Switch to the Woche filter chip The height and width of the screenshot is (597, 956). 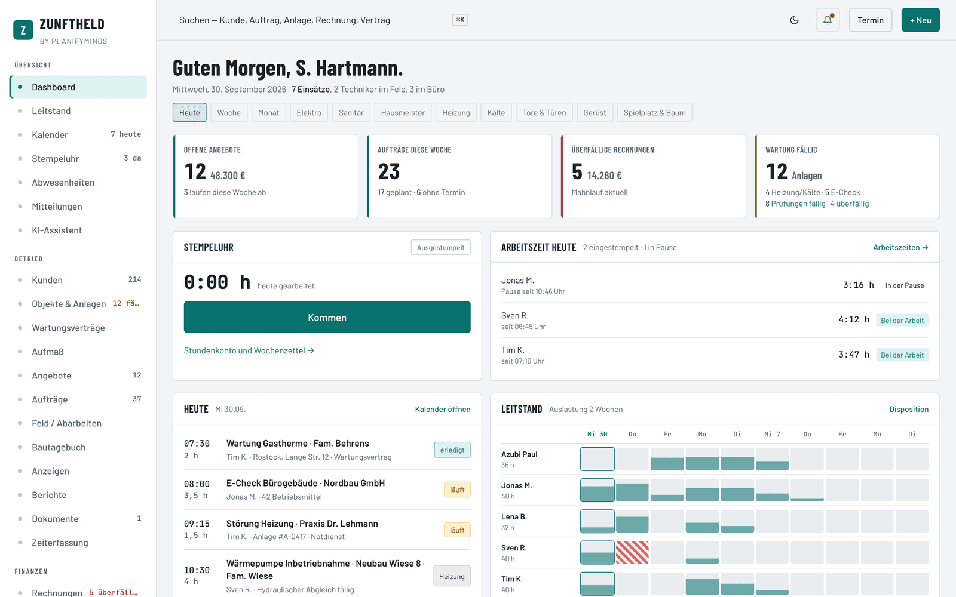click(x=229, y=113)
